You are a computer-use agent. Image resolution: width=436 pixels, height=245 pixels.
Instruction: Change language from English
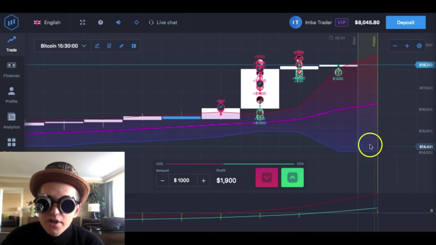pyautogui.click(x=47, y=22)
